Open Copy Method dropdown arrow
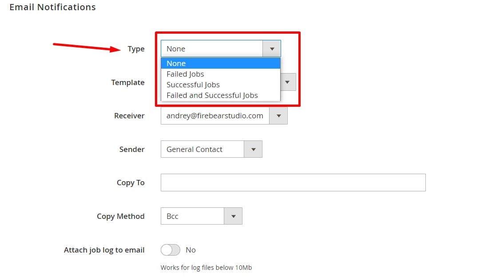This screenshot has width=480, height=280. click(x=233, y=216)
